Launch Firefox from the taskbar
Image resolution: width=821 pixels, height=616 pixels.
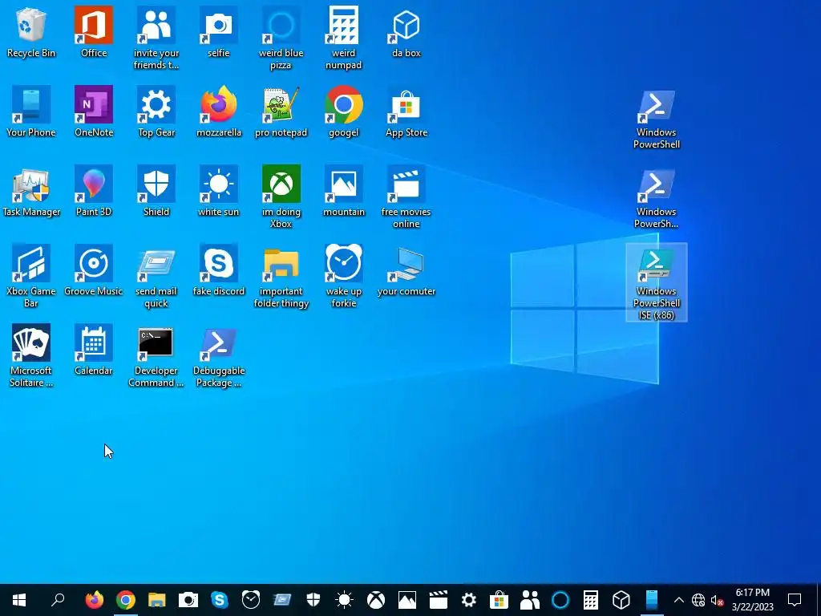[x=95, y=600]
